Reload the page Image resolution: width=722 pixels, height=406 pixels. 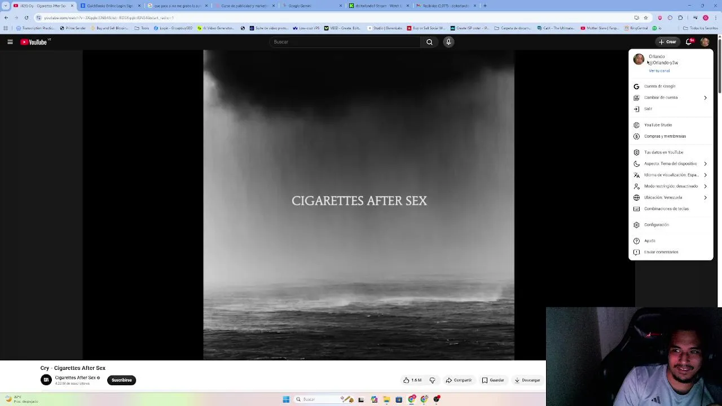pos(26,17)
